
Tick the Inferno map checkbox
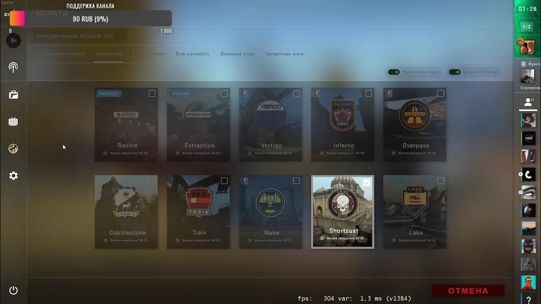click(x=369, y=93)
